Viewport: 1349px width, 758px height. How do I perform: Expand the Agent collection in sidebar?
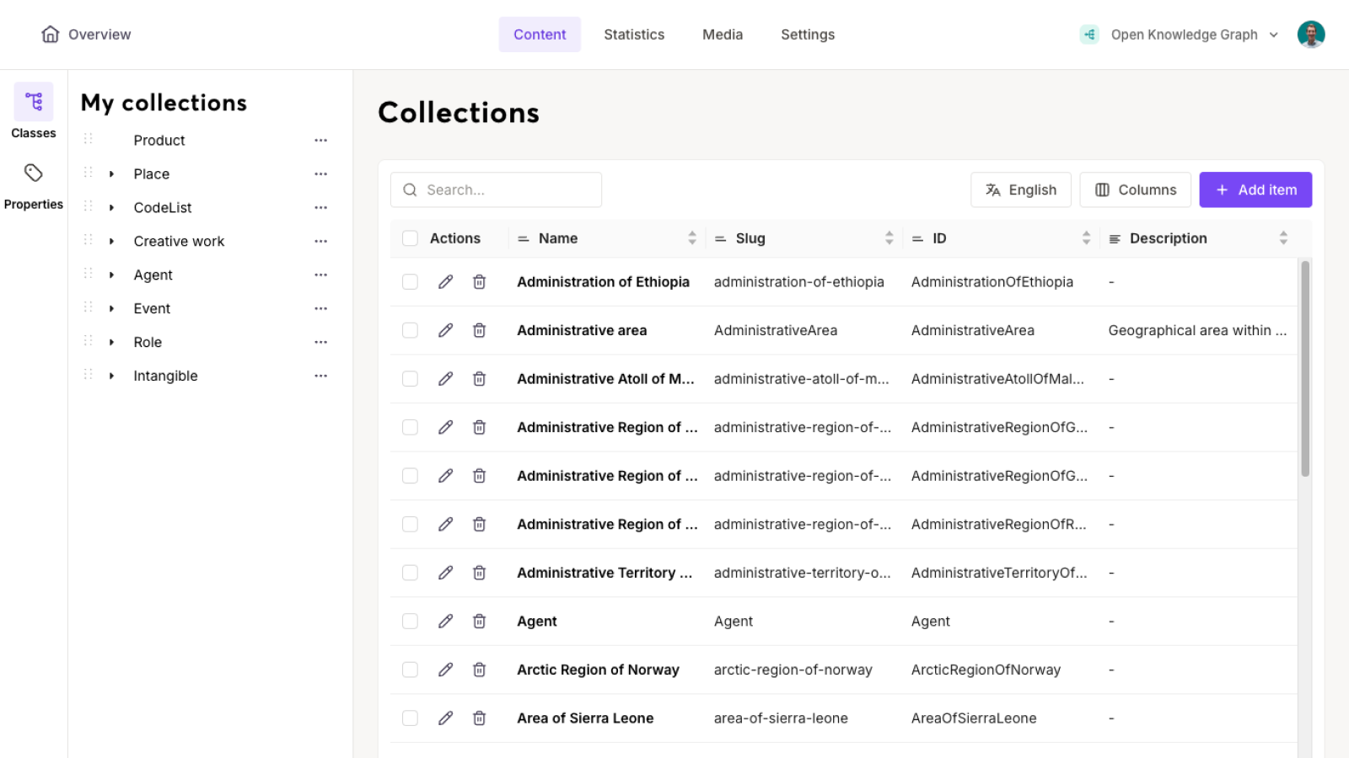(x=111, y=275)
